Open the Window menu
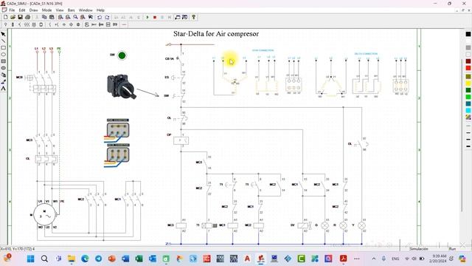 pyautogui.click(x=86, y=10)
